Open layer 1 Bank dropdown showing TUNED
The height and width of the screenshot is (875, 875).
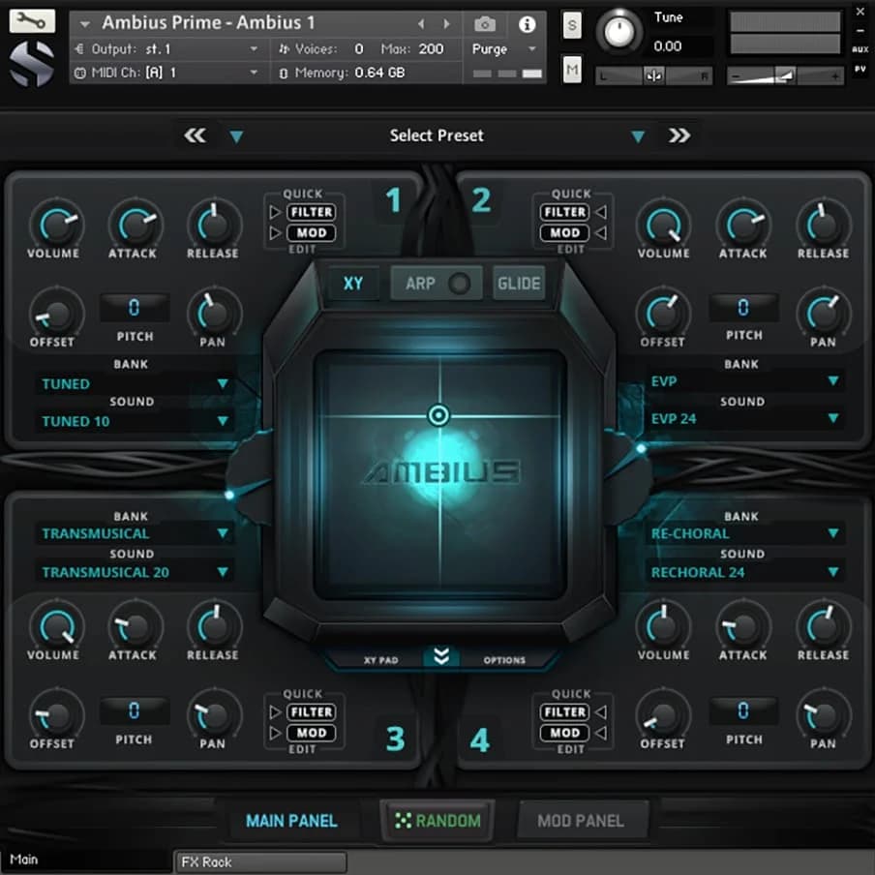[134, 384]
